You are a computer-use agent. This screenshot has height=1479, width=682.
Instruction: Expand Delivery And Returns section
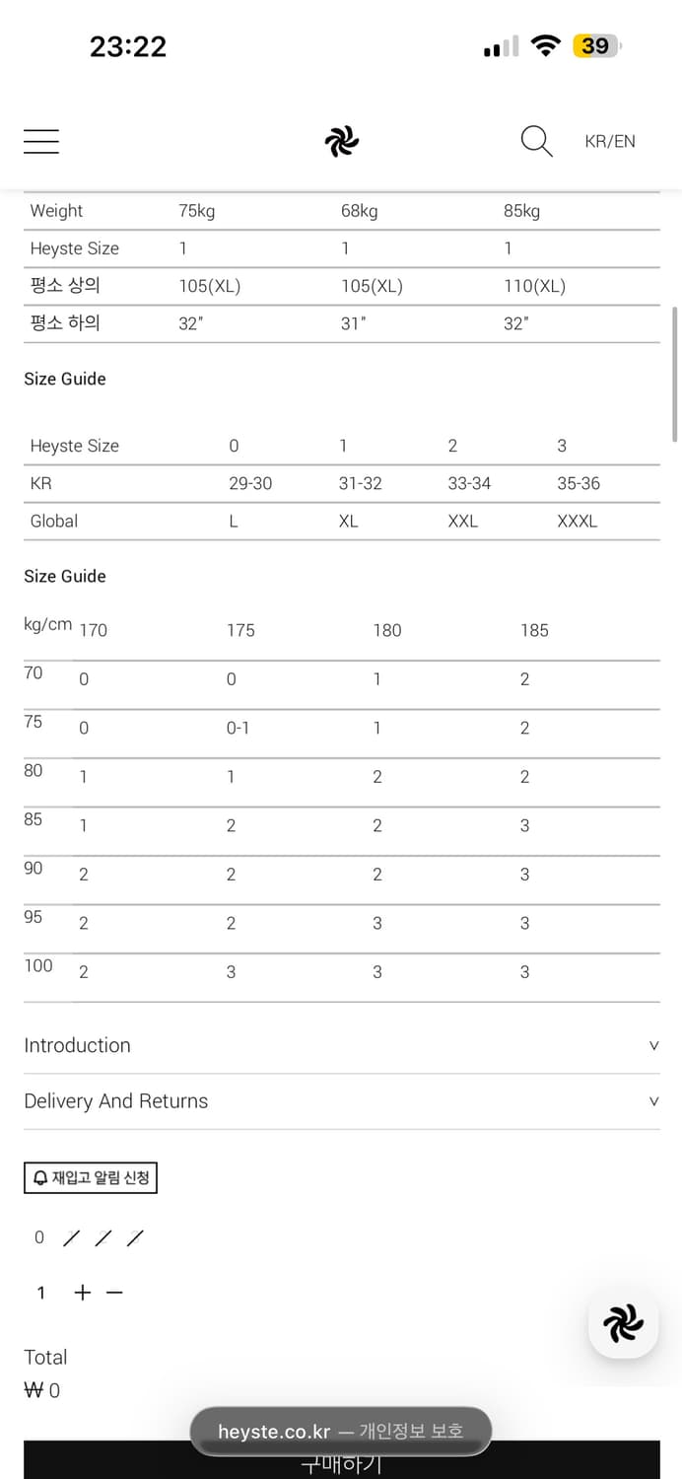[116, 1101]
